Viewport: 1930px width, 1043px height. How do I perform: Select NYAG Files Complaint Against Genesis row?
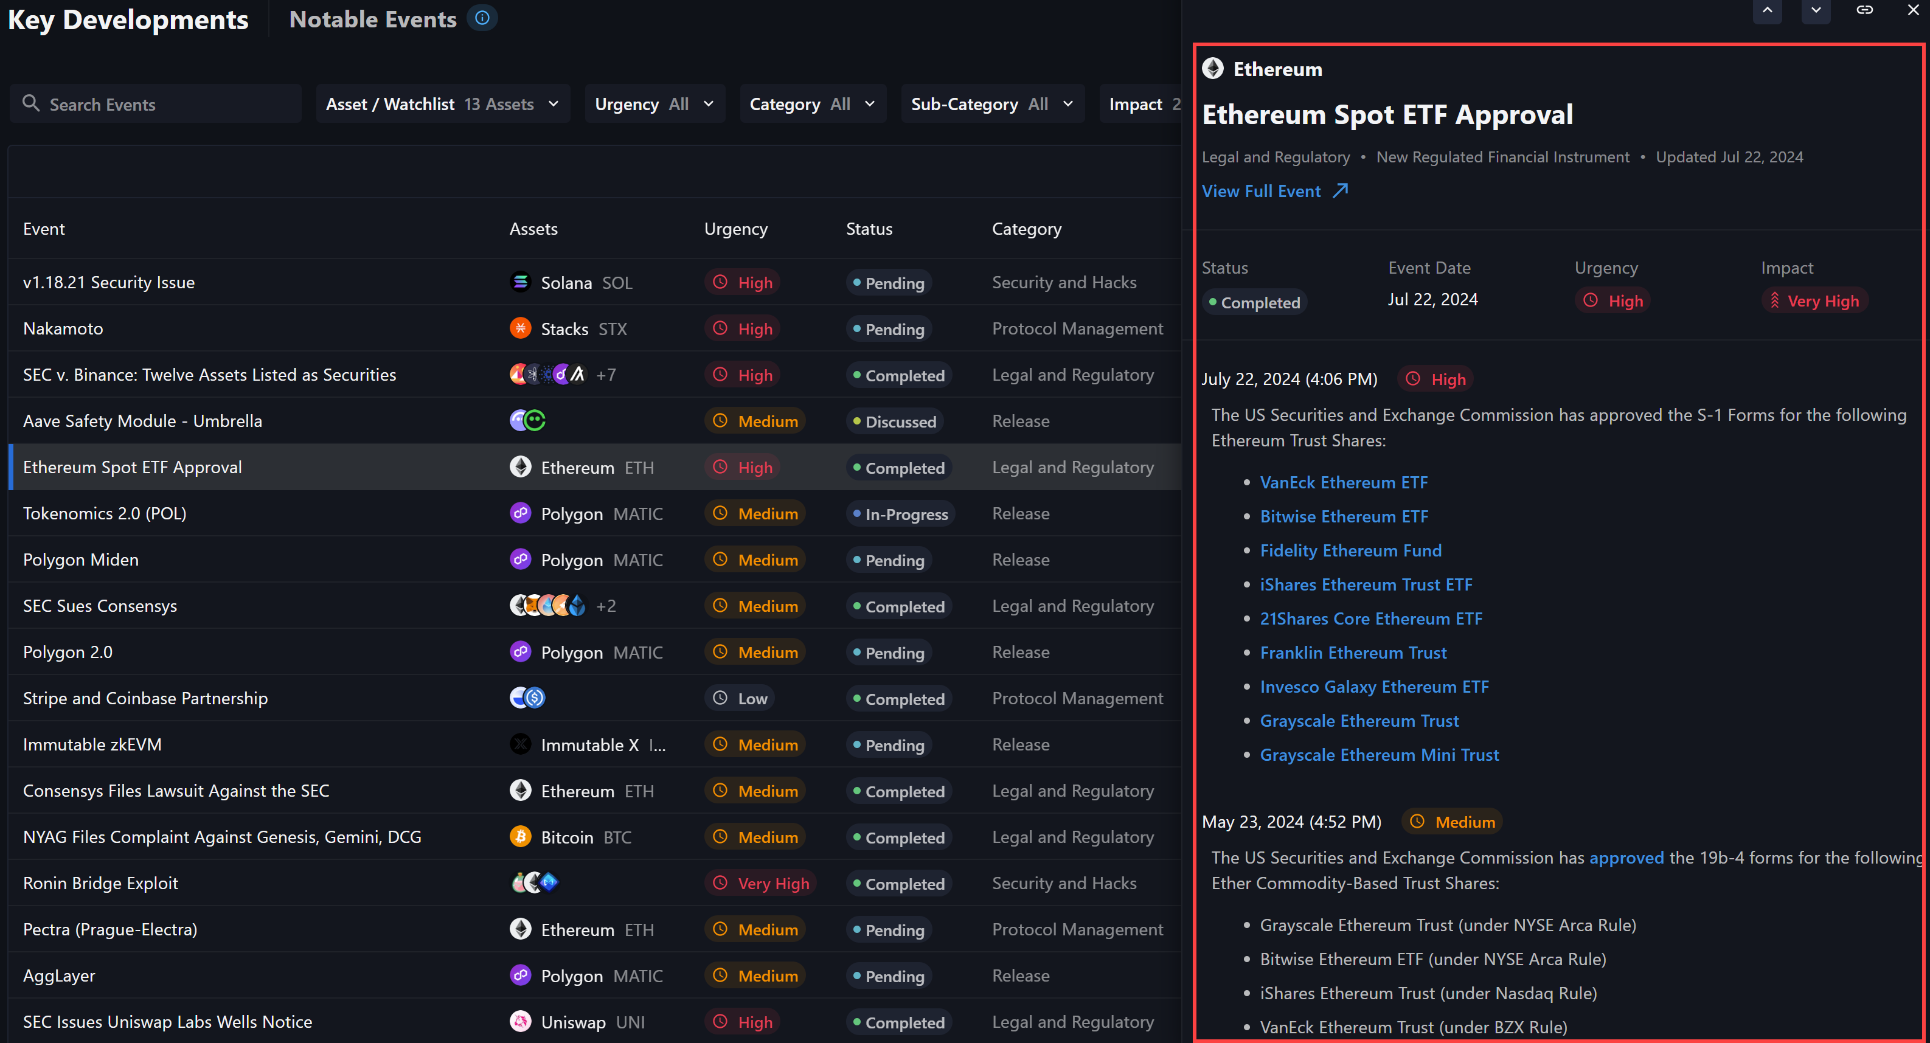coord(595,837)
